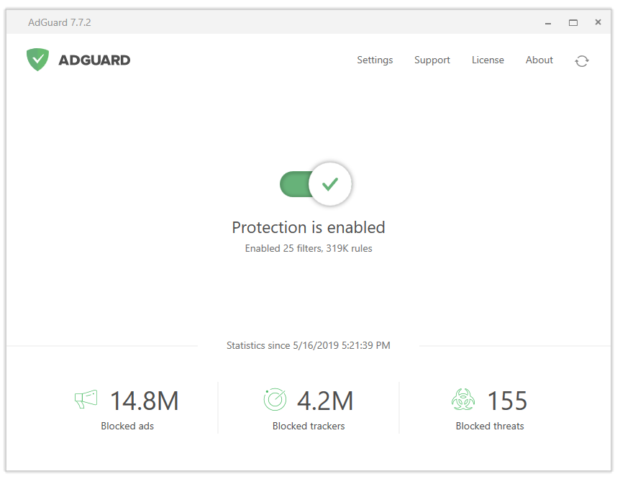Maximize the AdGuard window
The width and height of the screenshot is (620, 479).
click(x=573, y=22)
